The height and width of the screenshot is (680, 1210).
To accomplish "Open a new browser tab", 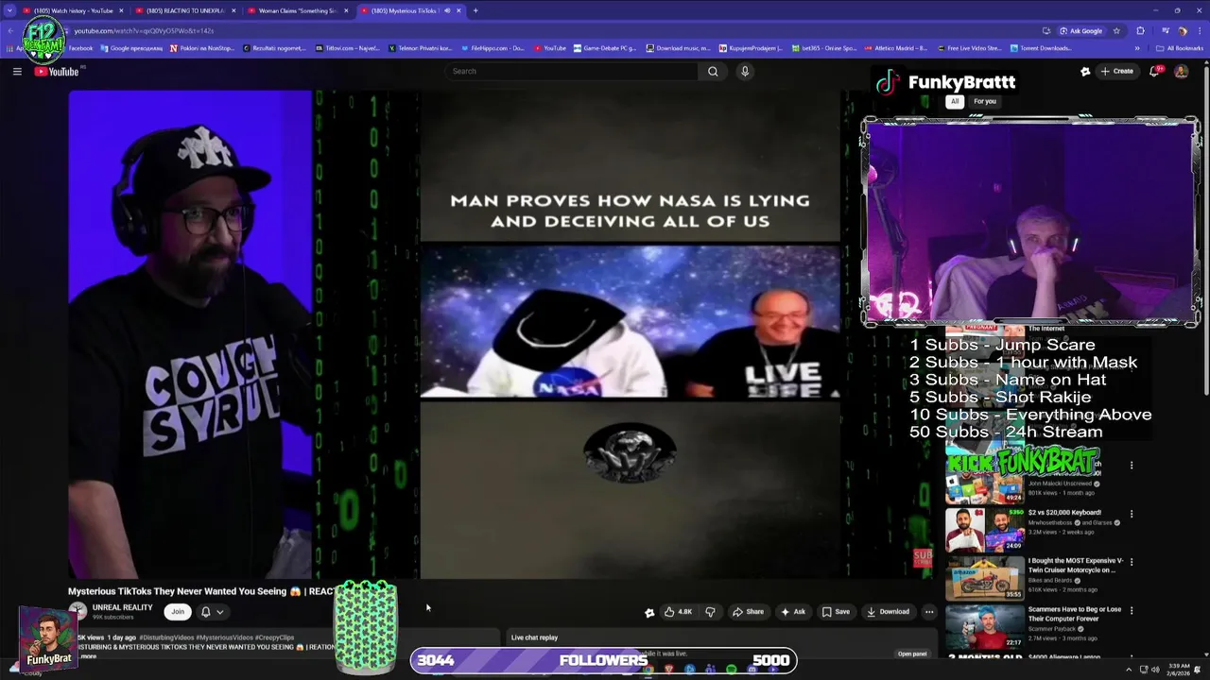I will point(475,10).
